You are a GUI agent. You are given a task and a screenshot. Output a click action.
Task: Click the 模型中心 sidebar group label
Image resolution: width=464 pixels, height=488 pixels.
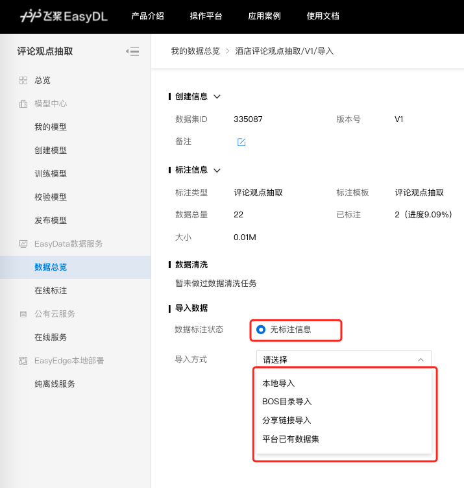click(51, 104)
